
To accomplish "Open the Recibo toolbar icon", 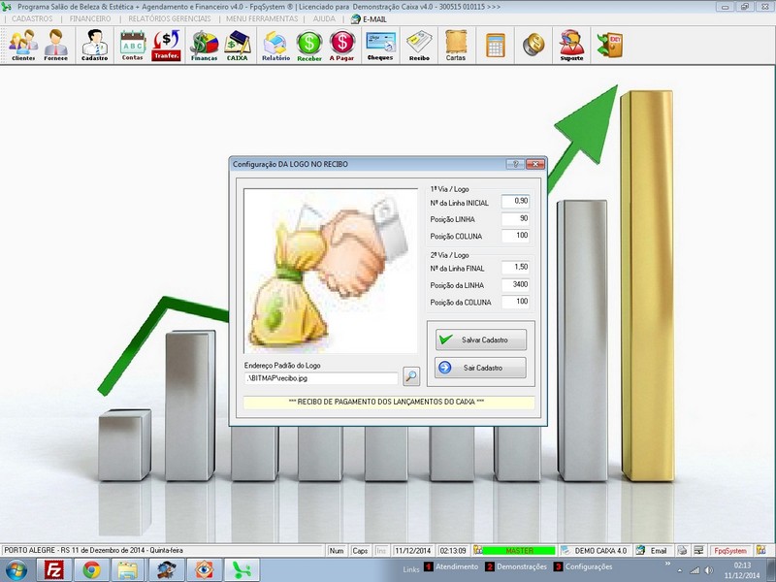I will 419,45.
